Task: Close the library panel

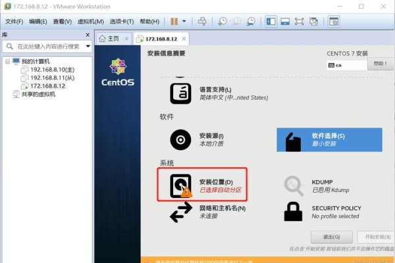Action: point(88,35)
